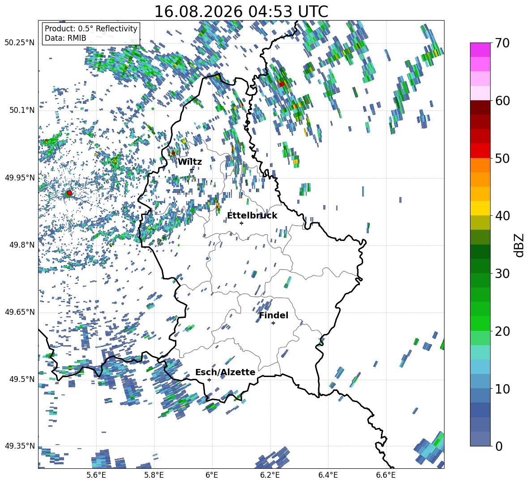530x484 pixels.
Task: Click the Esch/Alzette city label
Action: coord(225,373)
